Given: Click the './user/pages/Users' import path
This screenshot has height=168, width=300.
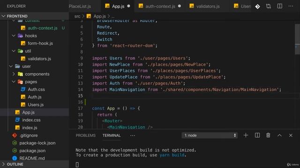Looking at the screenshot, I should tap(163, 58).
